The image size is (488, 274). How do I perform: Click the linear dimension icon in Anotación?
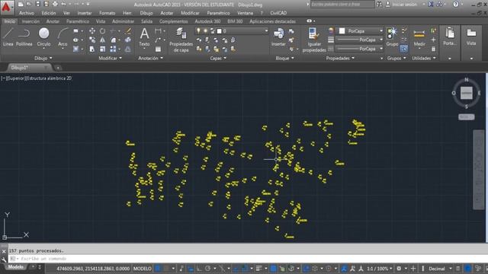[x=158, y=30]
